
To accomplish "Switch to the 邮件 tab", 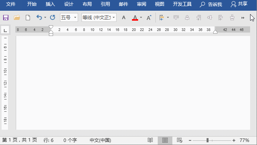I will [123, 4].
